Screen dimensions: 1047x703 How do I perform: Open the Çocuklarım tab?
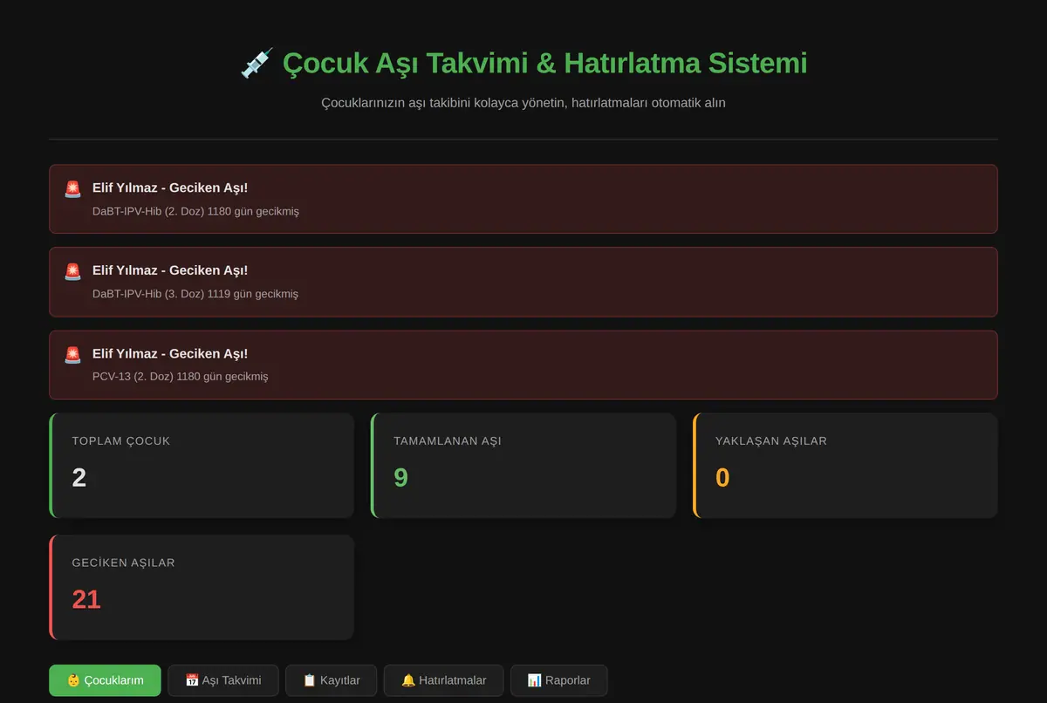105,680
